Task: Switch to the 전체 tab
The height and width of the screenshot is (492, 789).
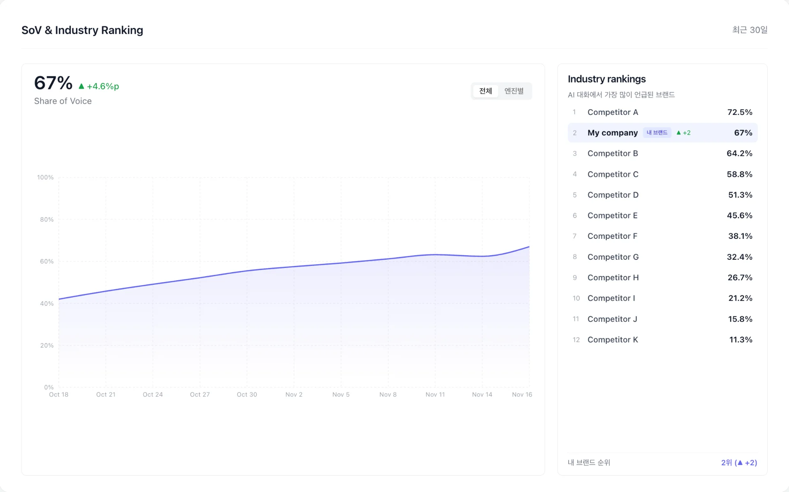Action: pyautogui.click(x=485, y=91)
